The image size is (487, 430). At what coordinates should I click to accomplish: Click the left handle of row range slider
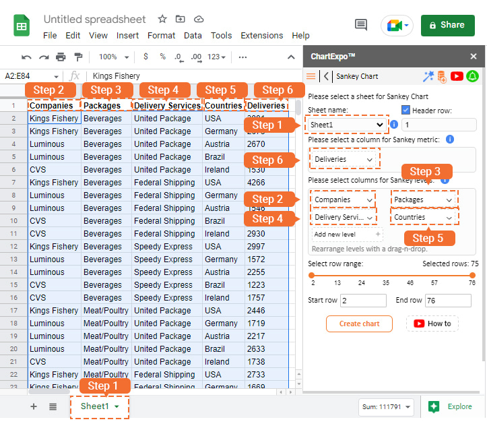tap(311, 275)
